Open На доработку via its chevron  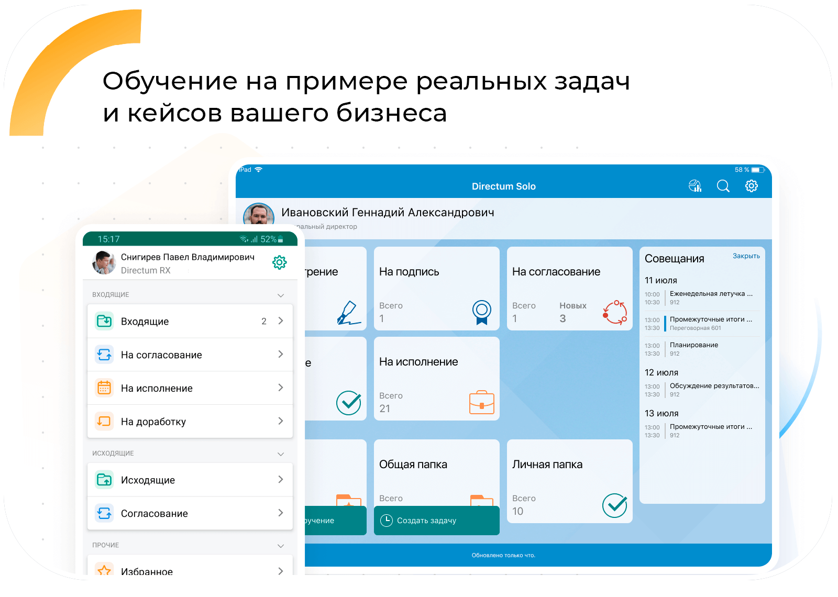[281, 421]
